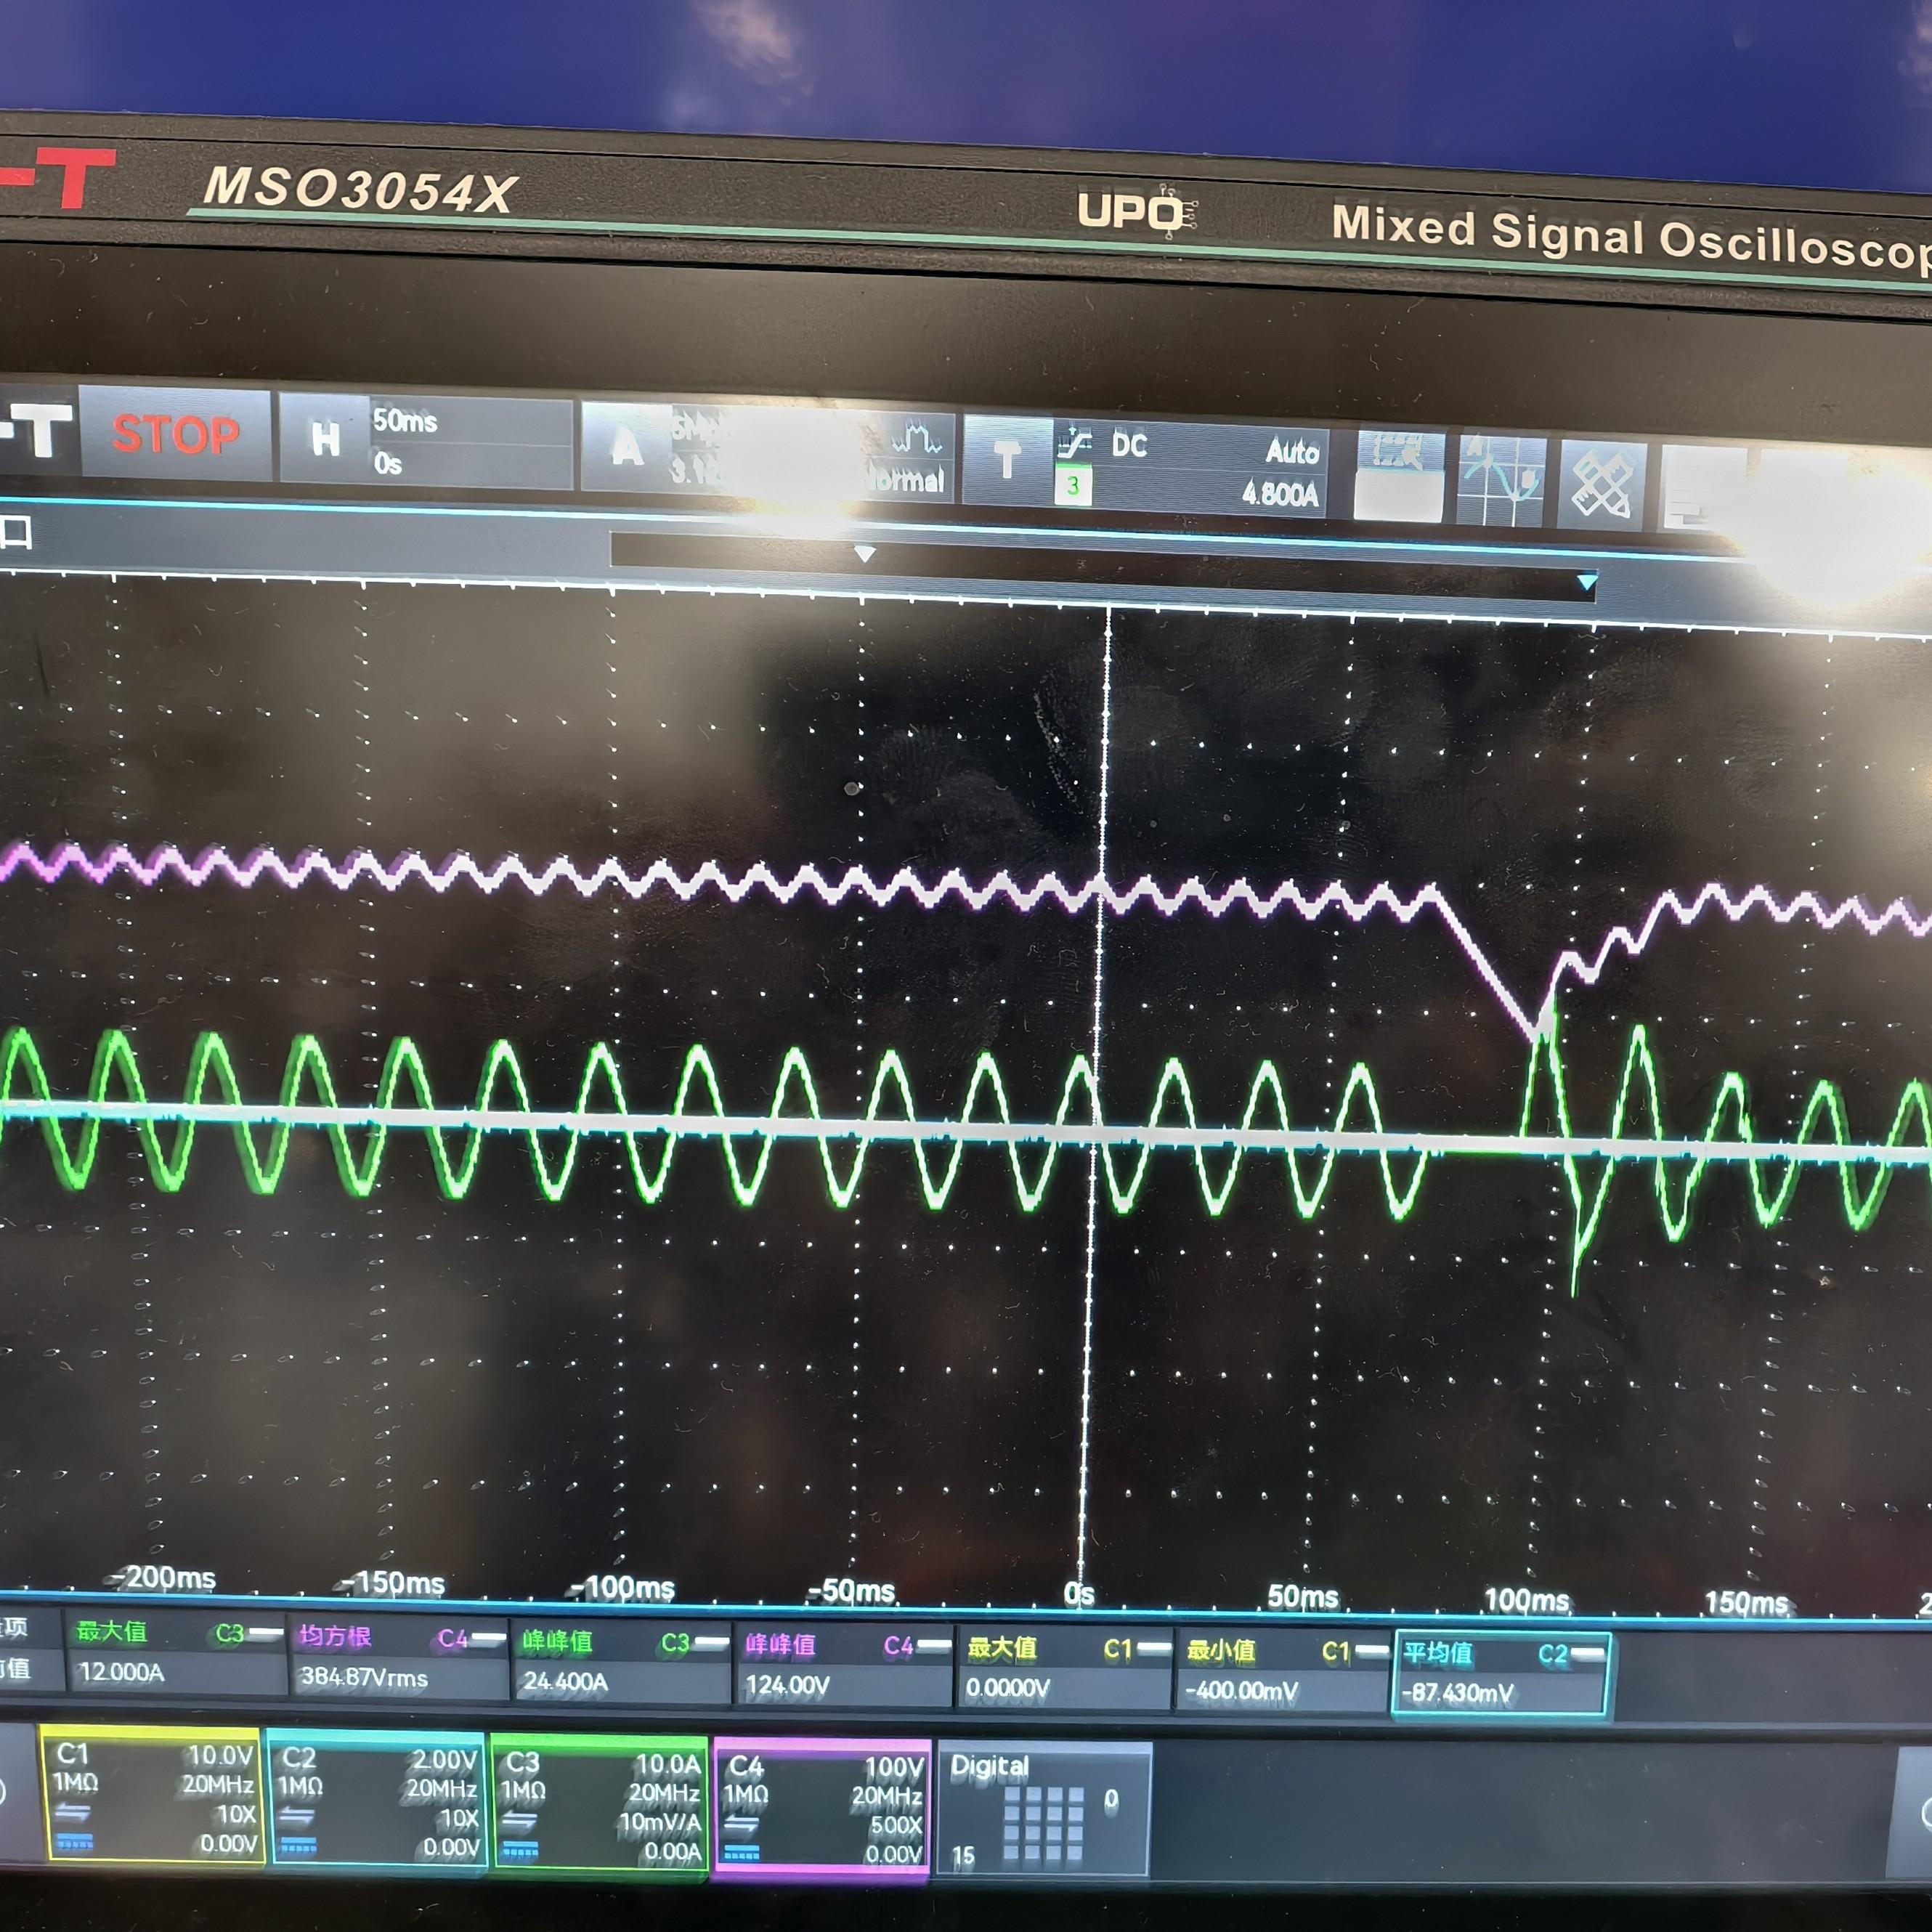The image size is (1932, 1932).
Task: Click the cyan triangle marker on timeline bar
Action: (1587, 583)
